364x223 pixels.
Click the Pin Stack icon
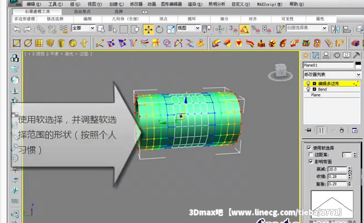308,131
